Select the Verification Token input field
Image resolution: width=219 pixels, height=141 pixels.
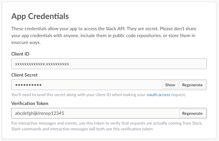pyautogui.click(x=115, y=113)
